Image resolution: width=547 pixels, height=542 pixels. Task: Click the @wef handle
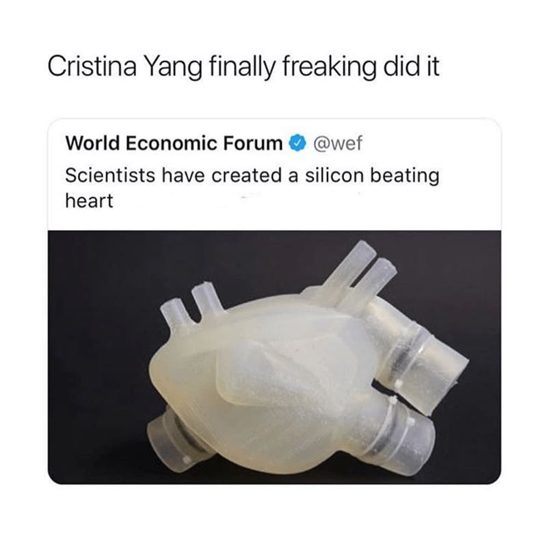coord(338,143)
